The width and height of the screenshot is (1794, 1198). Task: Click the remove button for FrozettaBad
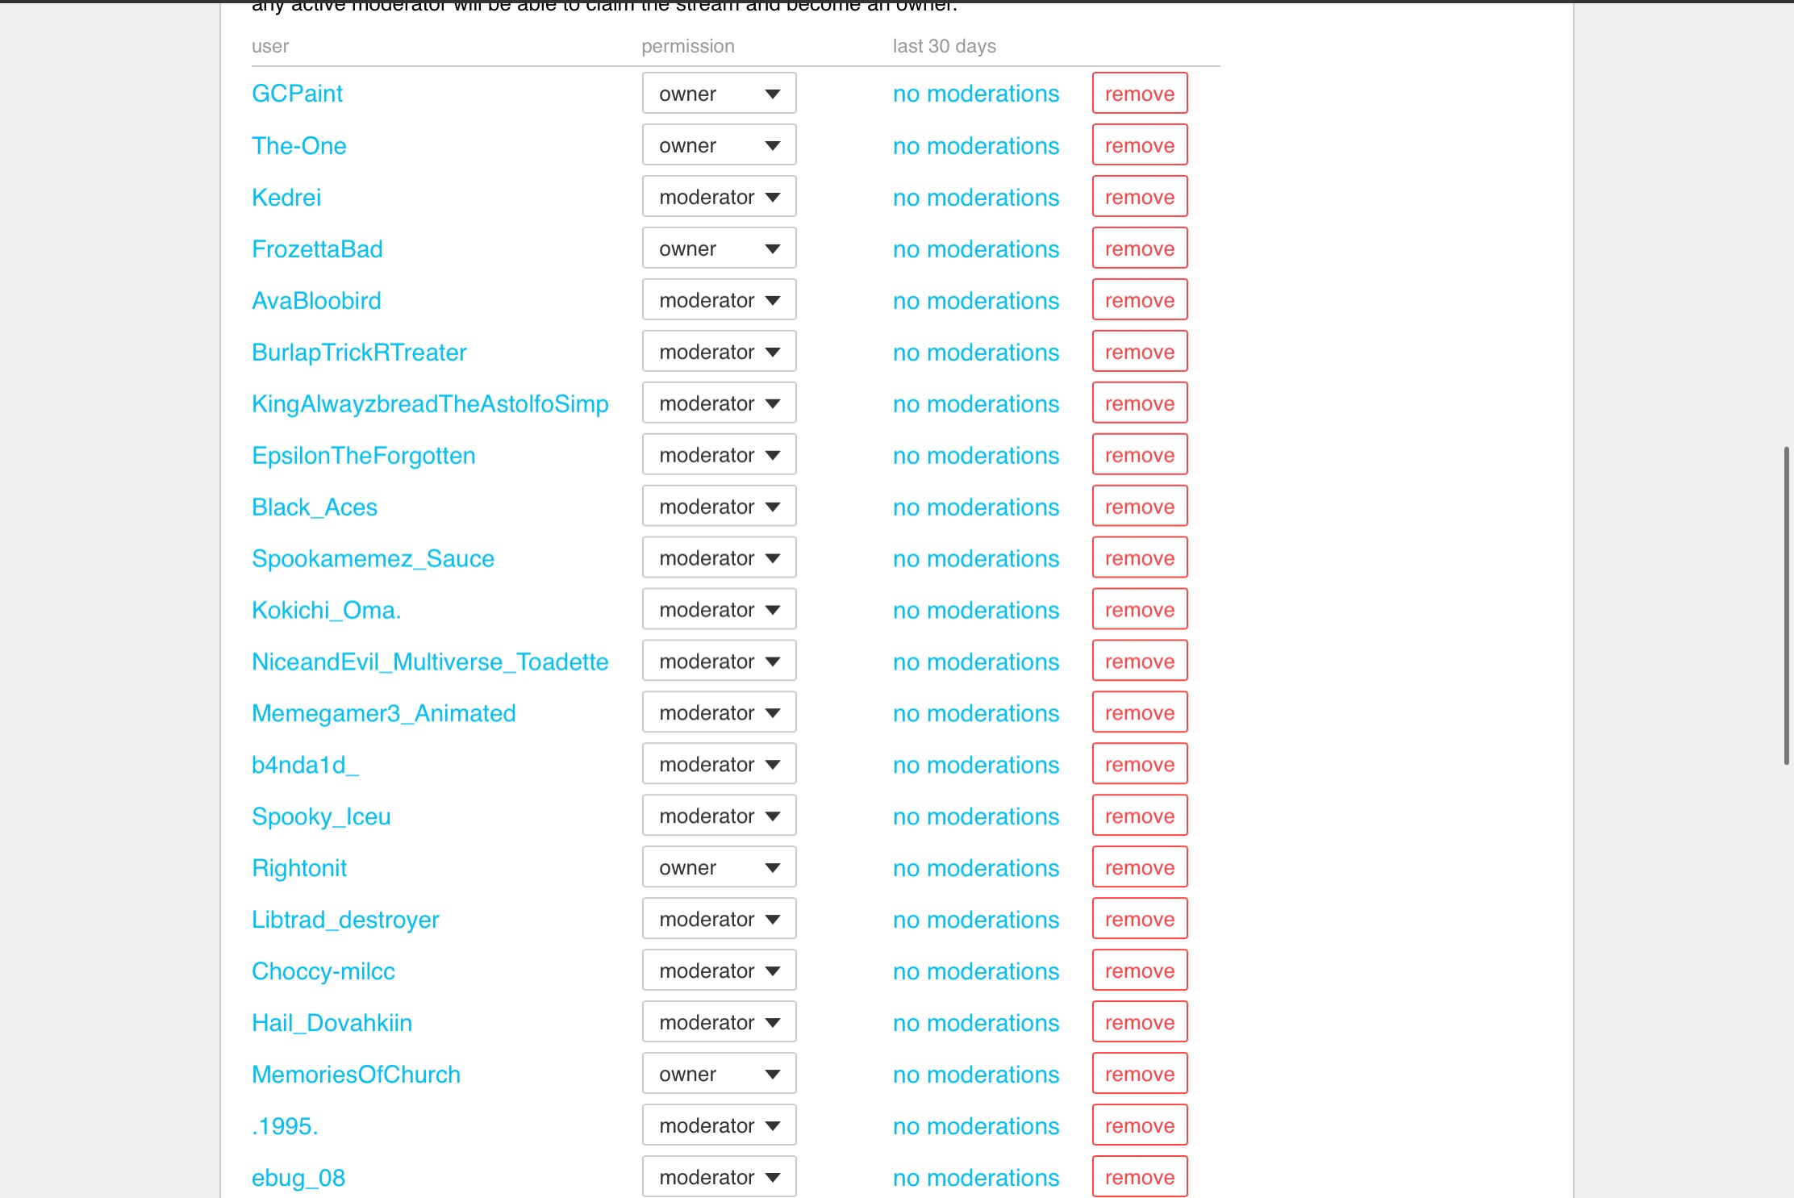[x=1139, y=248]
